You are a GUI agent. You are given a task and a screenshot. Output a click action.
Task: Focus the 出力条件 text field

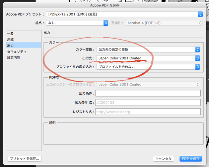[x=148, y=93]
